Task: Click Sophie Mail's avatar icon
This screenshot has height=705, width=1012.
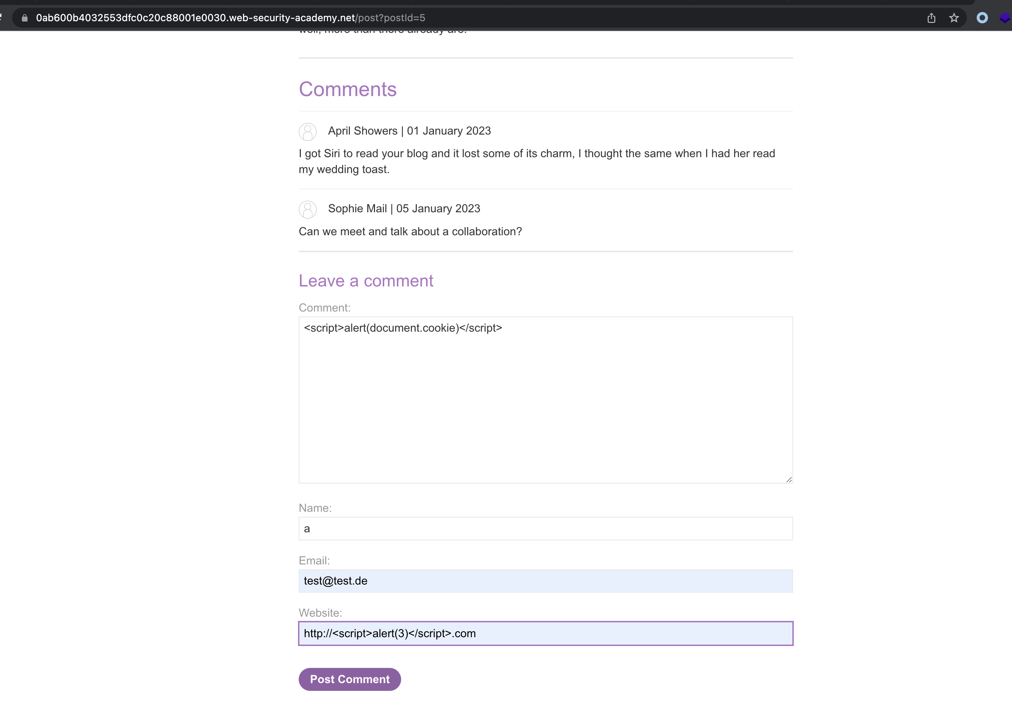Action: [308, 209]
